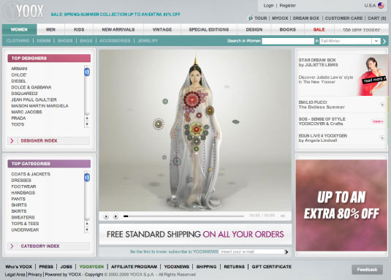Select Coats & Jackets category
The image size is (391, 280).
[31, 174]
